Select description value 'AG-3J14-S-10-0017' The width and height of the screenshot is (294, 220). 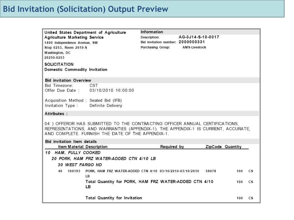click(199, 37)
